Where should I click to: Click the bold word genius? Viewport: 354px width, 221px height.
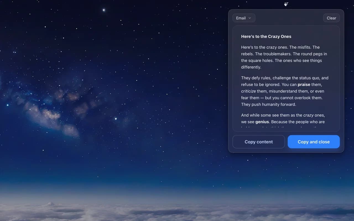[261, 122]
